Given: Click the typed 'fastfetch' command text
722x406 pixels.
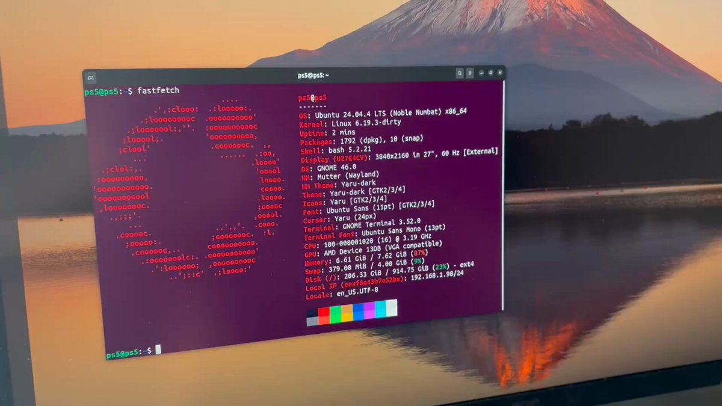Looking at the screenshot, I should 158,91.
